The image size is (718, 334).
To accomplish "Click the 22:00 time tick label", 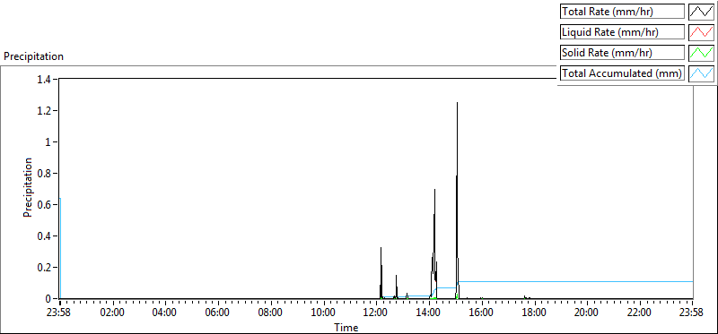I will (x=640, y=313).
